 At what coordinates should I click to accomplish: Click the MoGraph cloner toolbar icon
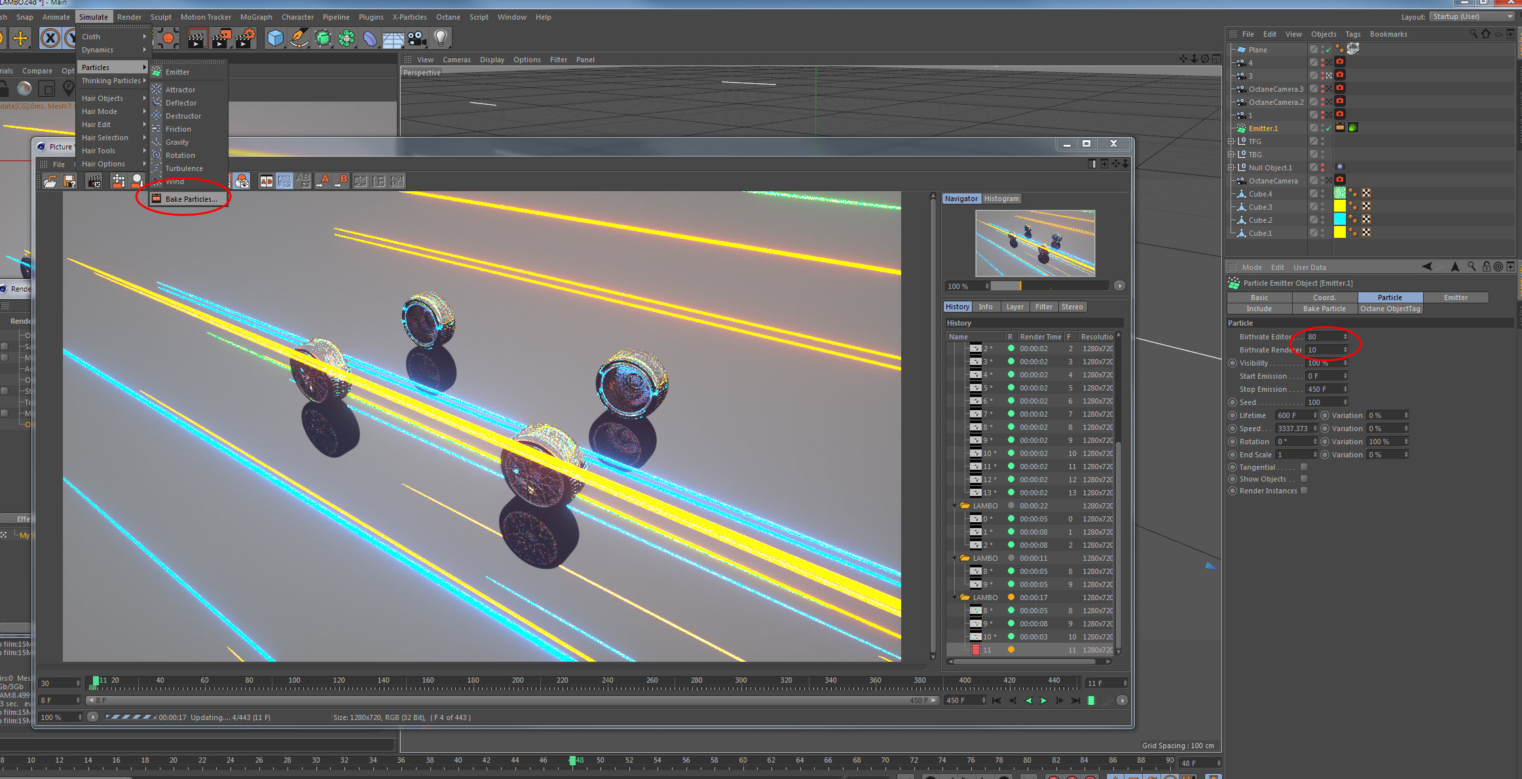(346, 39)
